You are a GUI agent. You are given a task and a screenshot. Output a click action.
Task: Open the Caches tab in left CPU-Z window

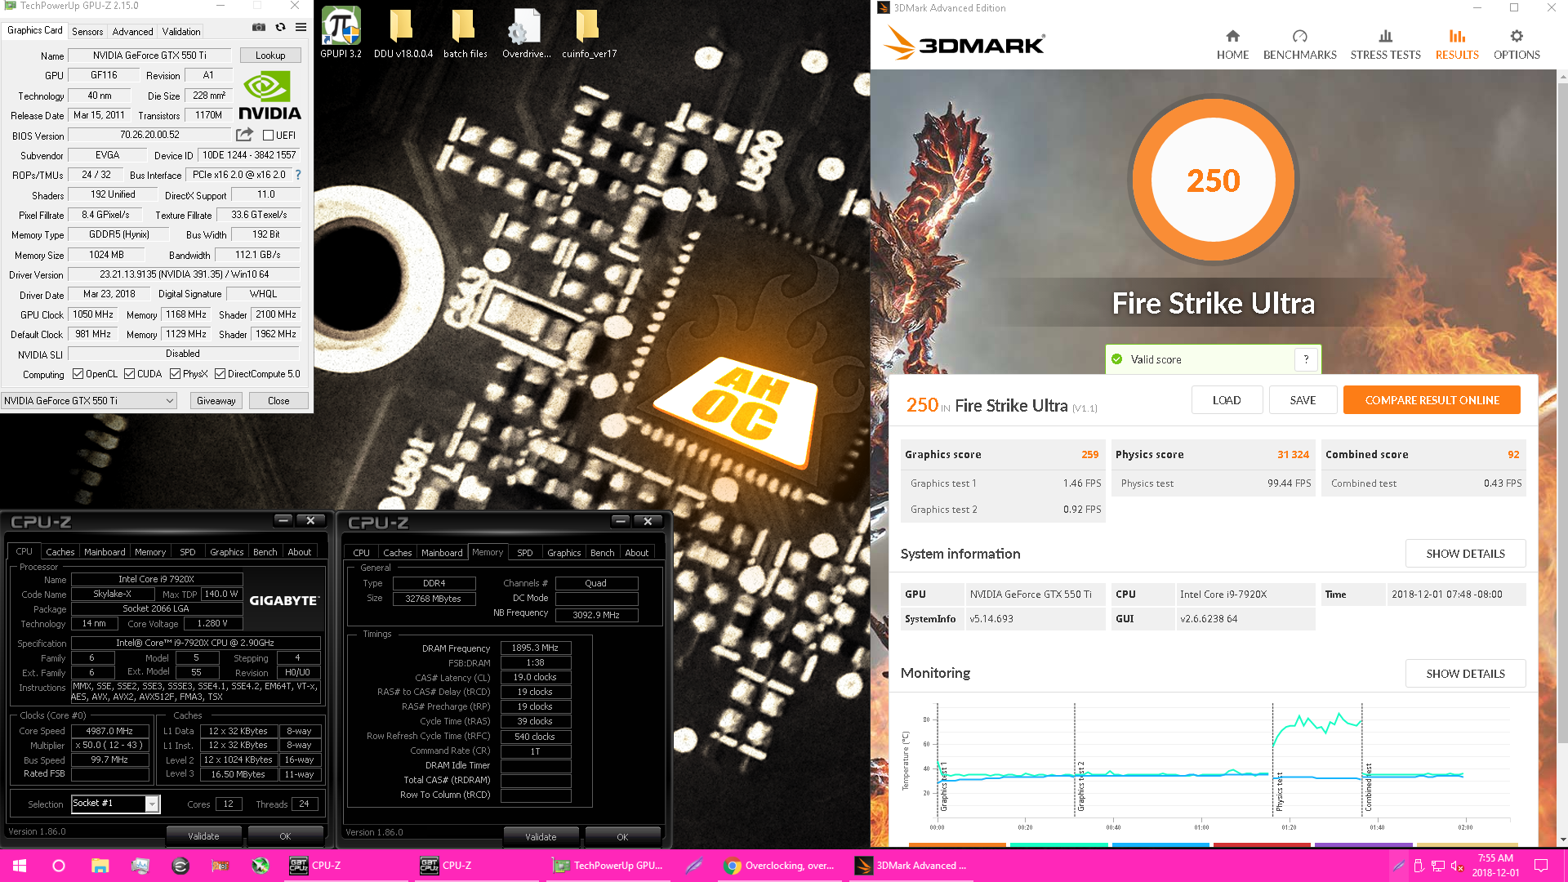point(60,552)
